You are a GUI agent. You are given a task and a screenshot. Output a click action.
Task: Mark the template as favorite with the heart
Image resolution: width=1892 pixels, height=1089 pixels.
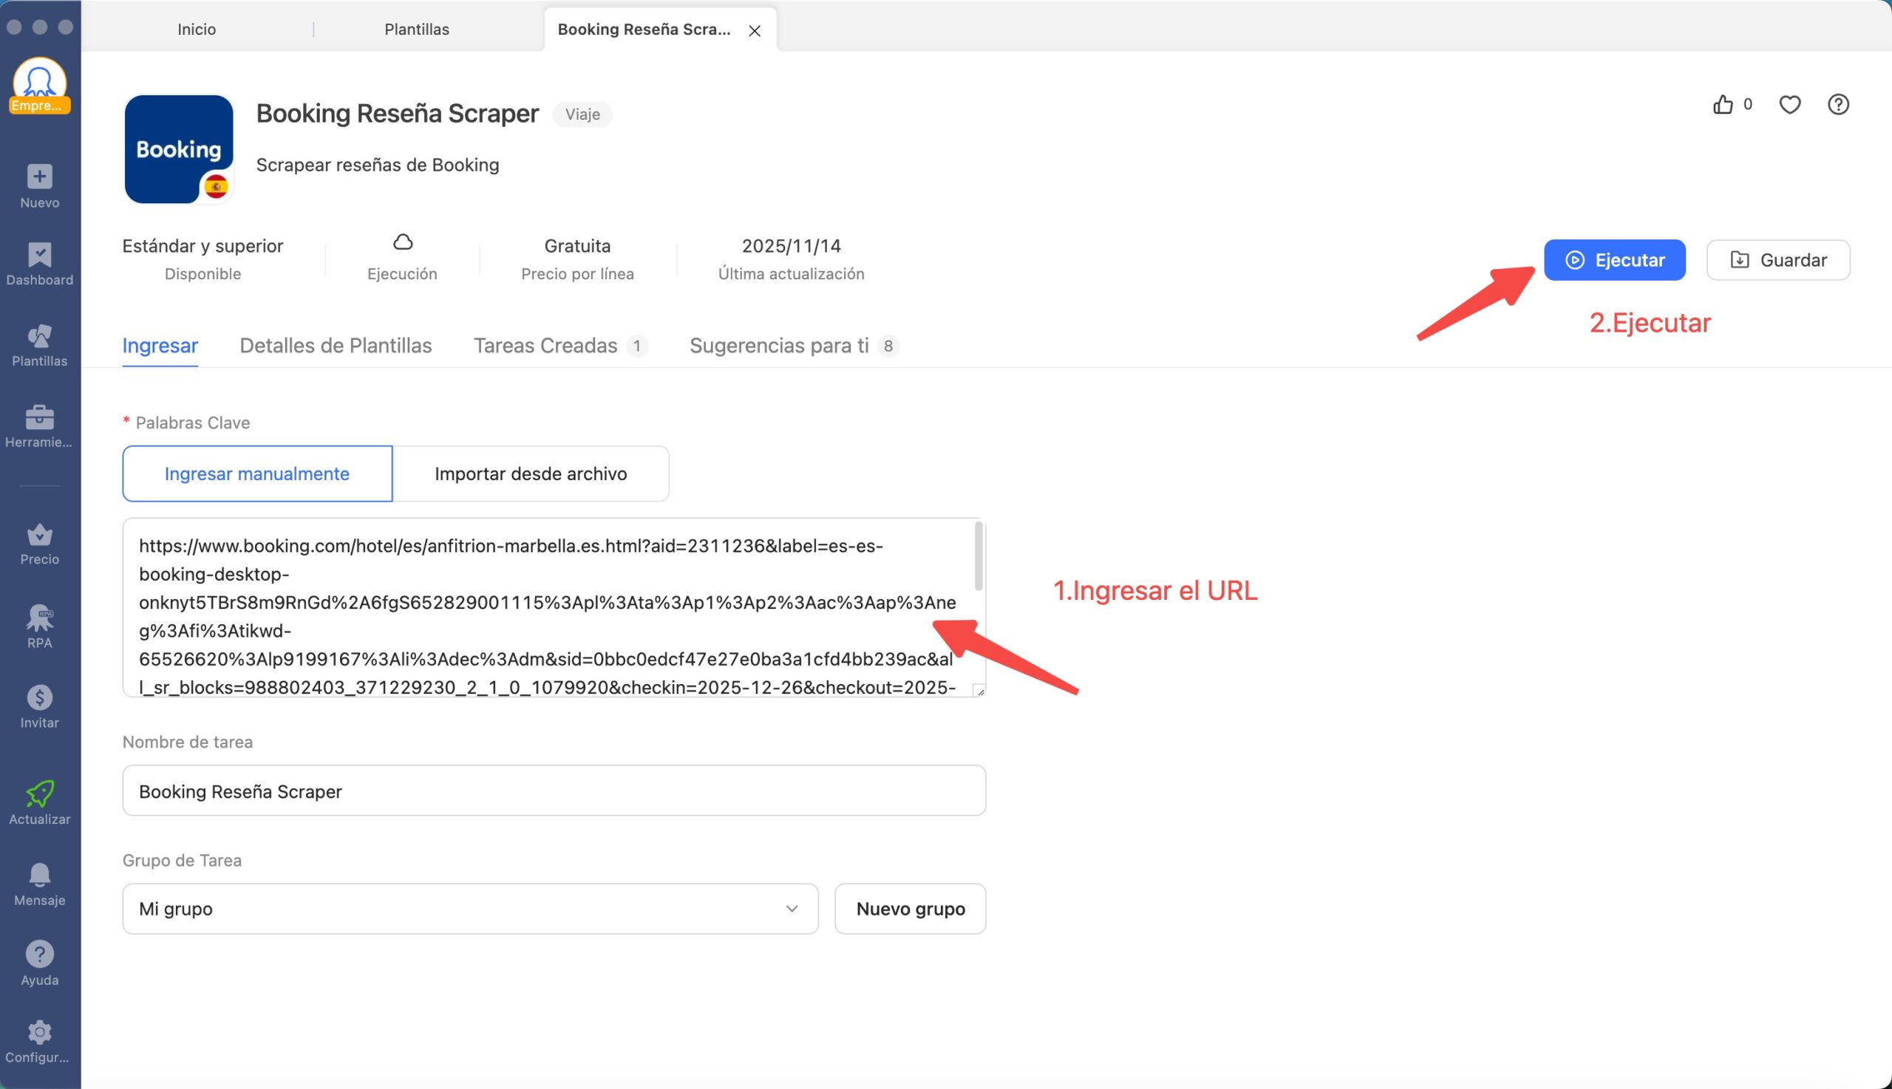(1790, 105)
